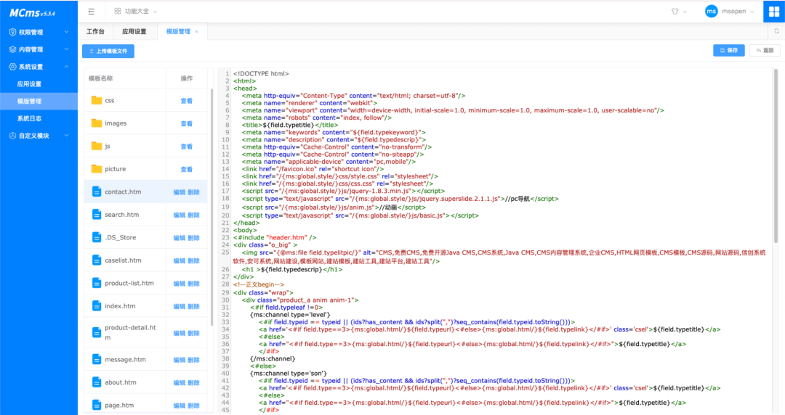Click the picture folder icon
This screenshot has width=785, height=415.
pos(97,169)
